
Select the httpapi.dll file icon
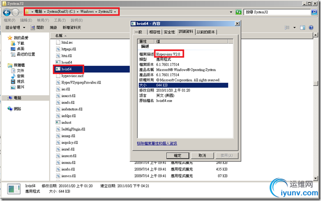coord(58,49)
